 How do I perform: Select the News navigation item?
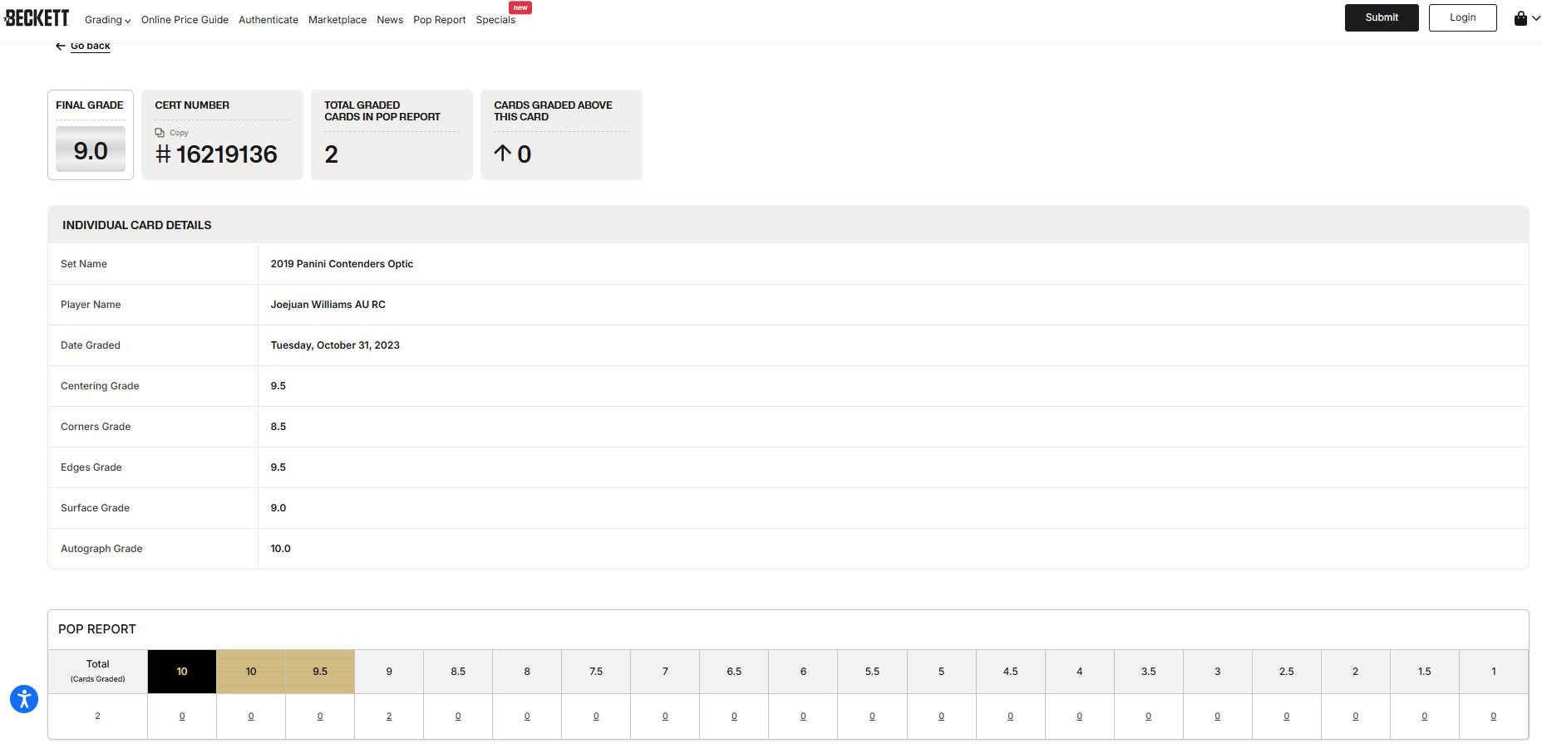tap(389, 20)
